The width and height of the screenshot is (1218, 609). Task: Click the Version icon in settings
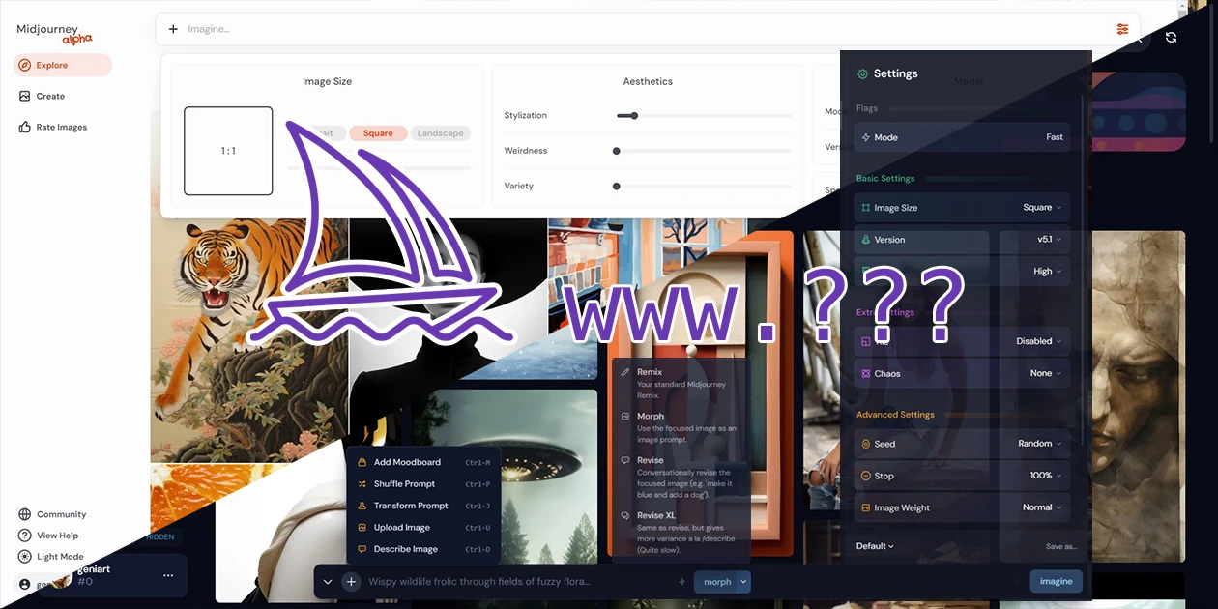tap(866, 239)
